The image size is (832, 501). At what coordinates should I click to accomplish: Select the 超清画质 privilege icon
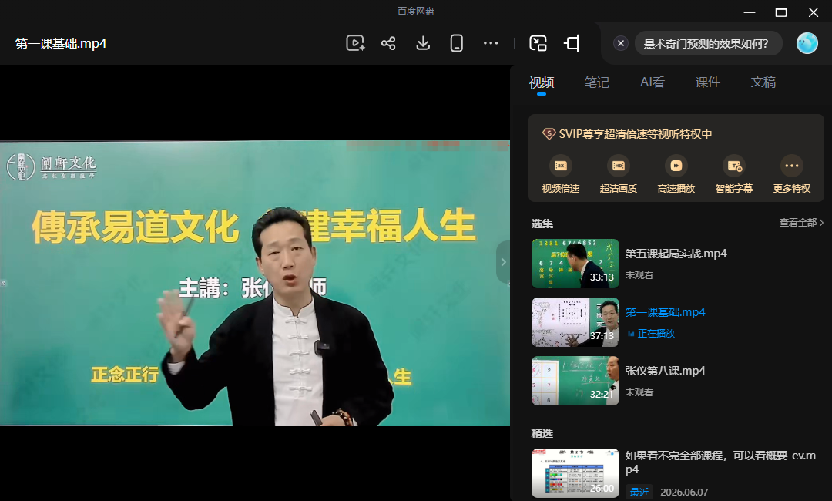[618, 174]
